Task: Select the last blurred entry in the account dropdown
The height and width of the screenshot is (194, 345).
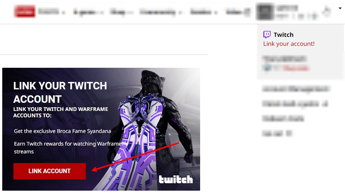Action: click(x=277, y=133)
